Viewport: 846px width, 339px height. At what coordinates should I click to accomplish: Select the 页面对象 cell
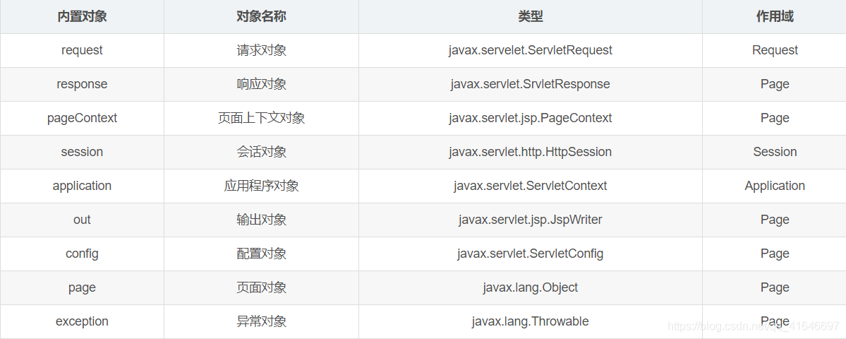click(x=261, y=287)
